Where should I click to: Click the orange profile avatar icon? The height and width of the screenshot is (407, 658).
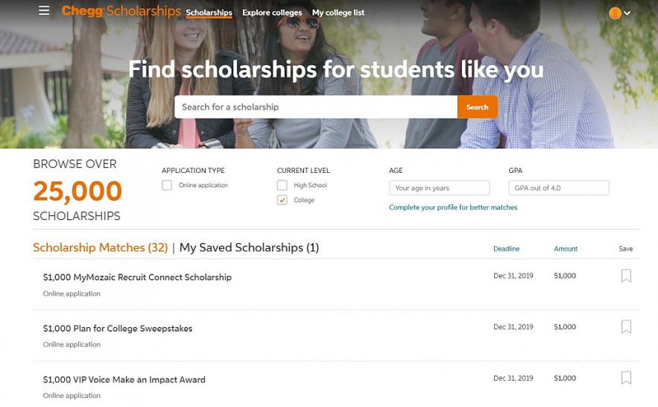coord(615,13)
